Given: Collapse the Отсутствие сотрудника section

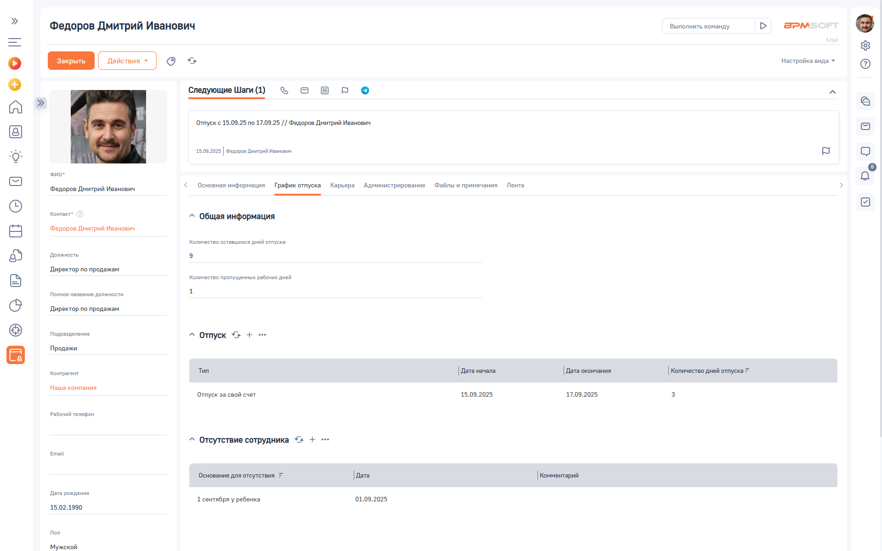Looking at the screenshot, I should coord(192,439).
